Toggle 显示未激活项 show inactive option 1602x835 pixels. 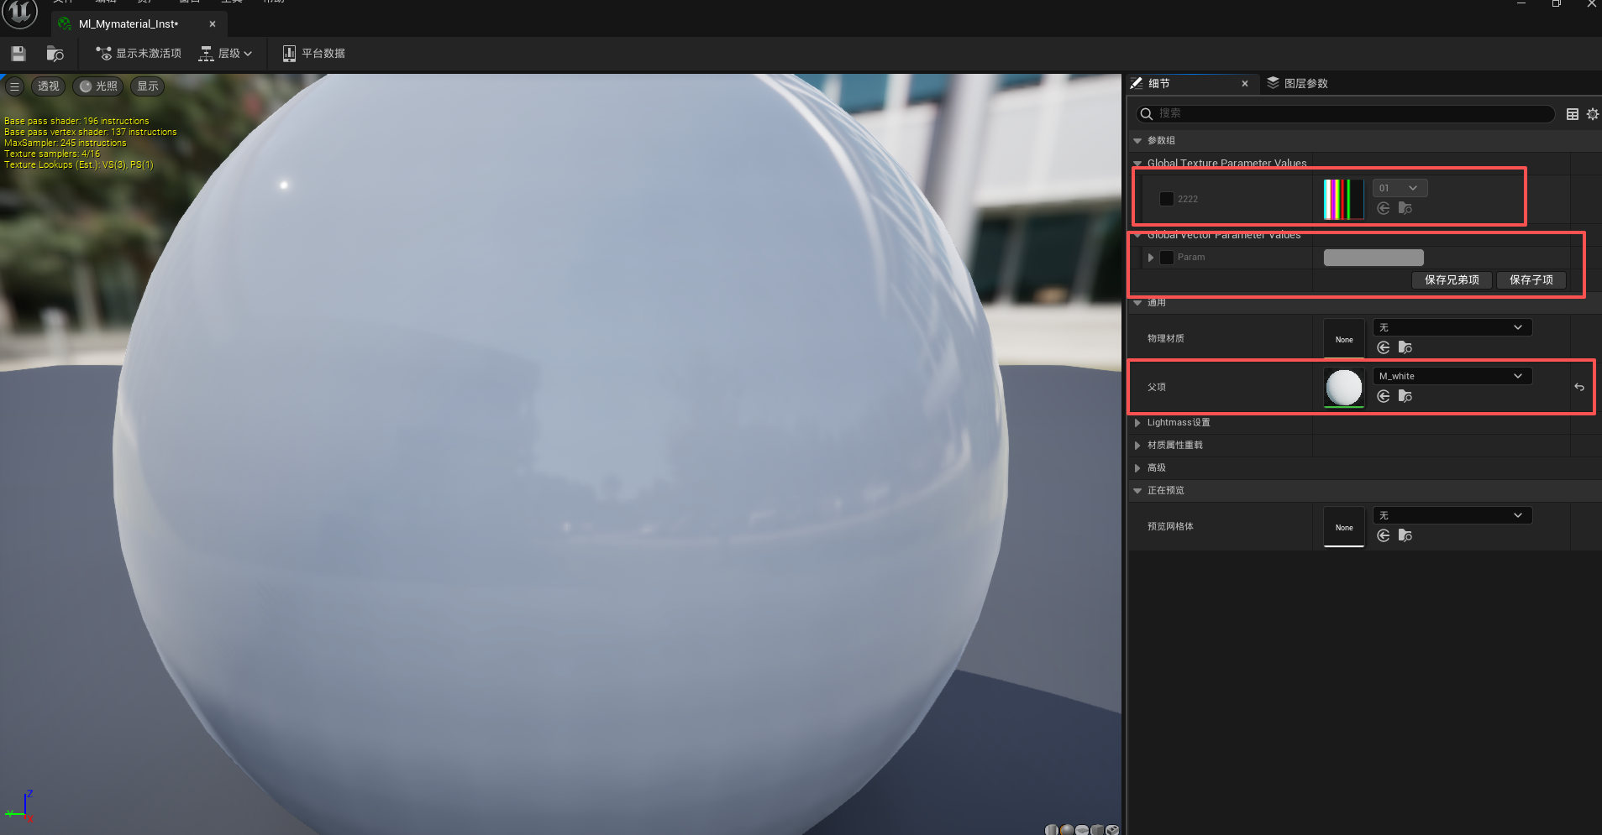139,54
